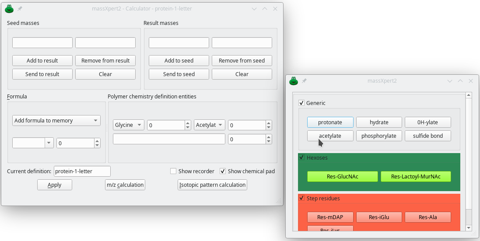Increase the formula count spinner

pyautogui.click(x=97, y=141)
